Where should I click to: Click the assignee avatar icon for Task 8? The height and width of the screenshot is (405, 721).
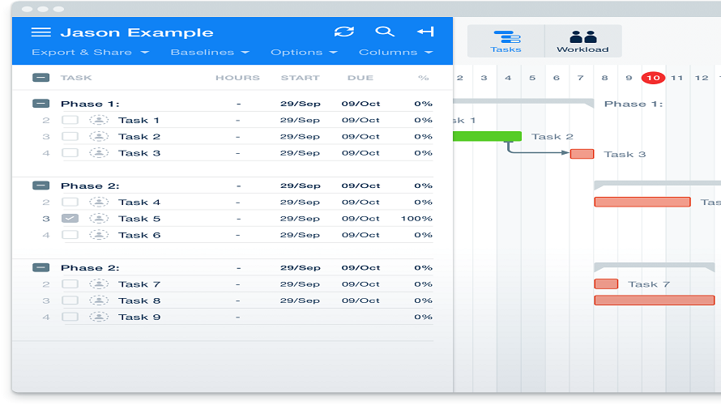99,301
